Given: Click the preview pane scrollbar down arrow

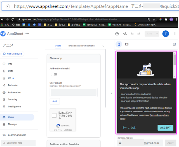Looking at the screenshot, I should pos(175,77).
